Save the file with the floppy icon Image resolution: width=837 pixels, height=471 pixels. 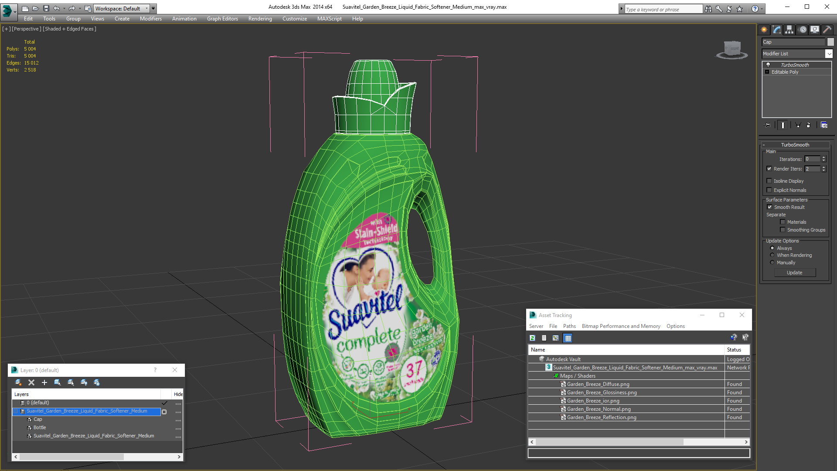pos(46,8)
